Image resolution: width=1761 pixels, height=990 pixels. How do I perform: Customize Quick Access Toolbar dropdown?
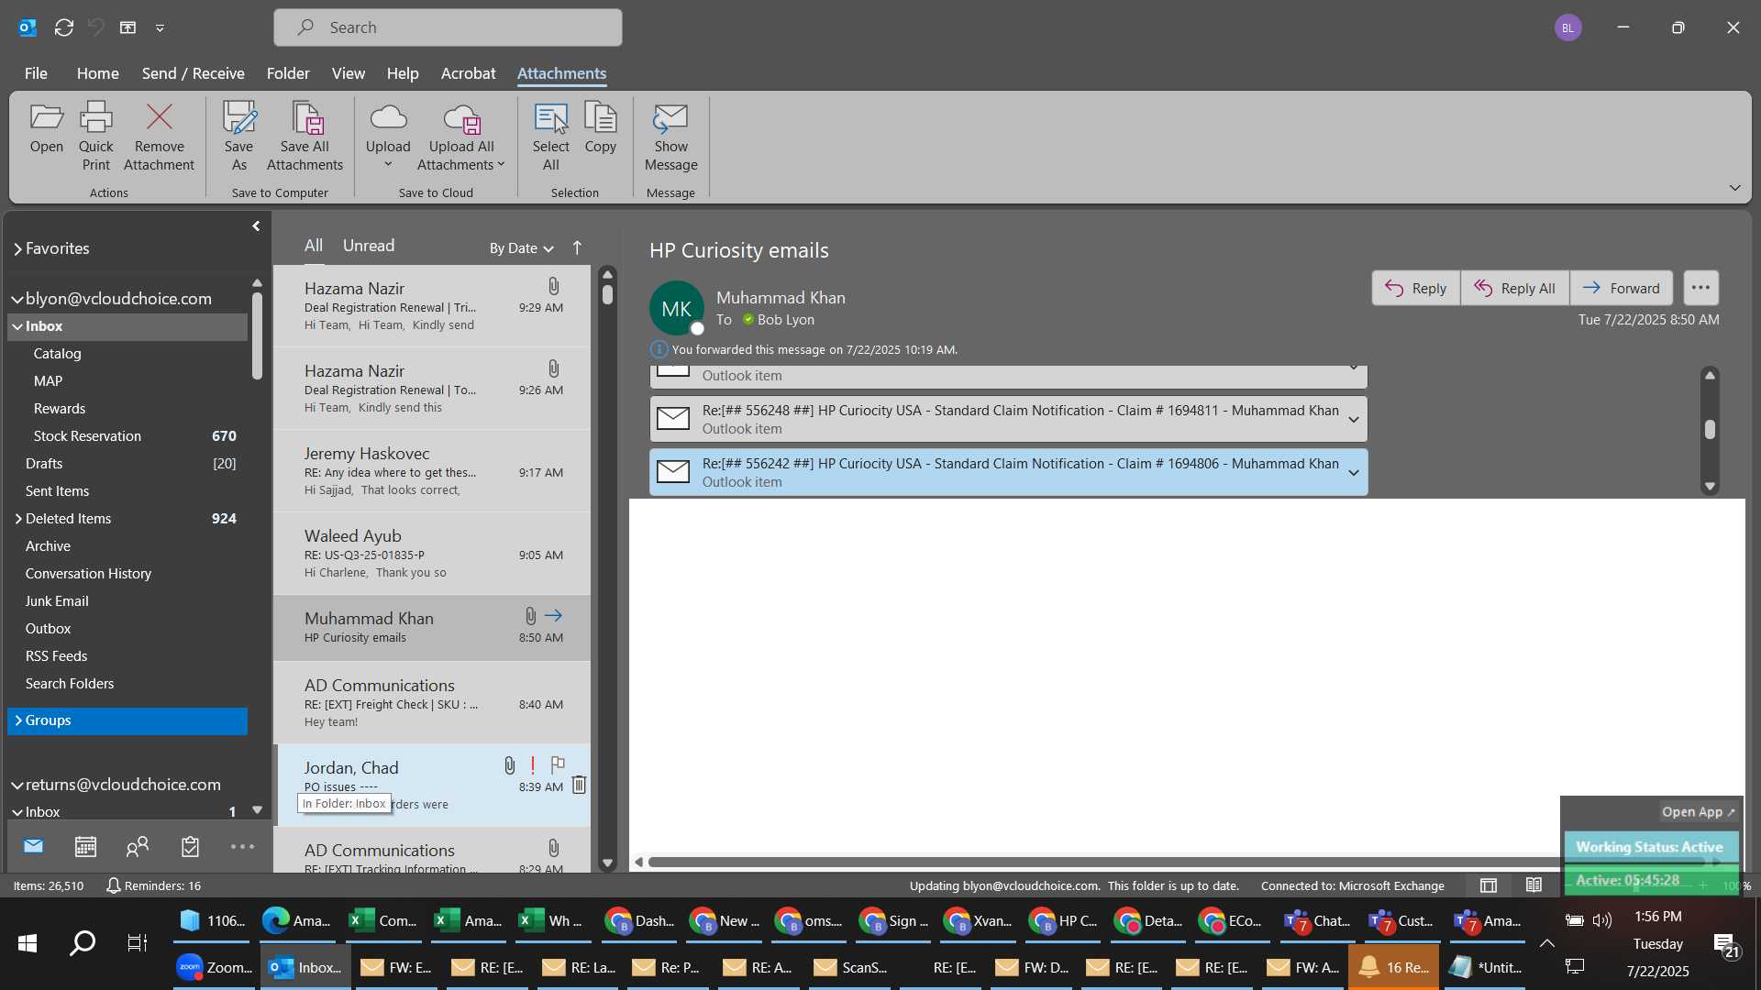[160, 27]
